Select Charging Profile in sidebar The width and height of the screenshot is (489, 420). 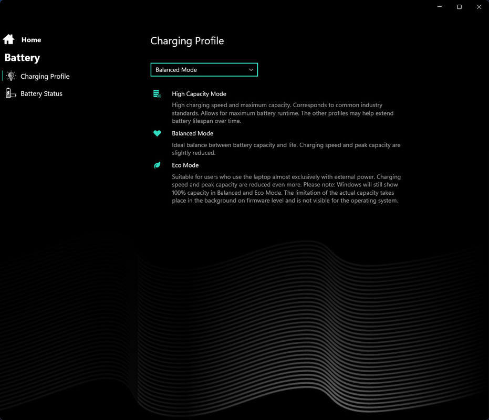45,77
